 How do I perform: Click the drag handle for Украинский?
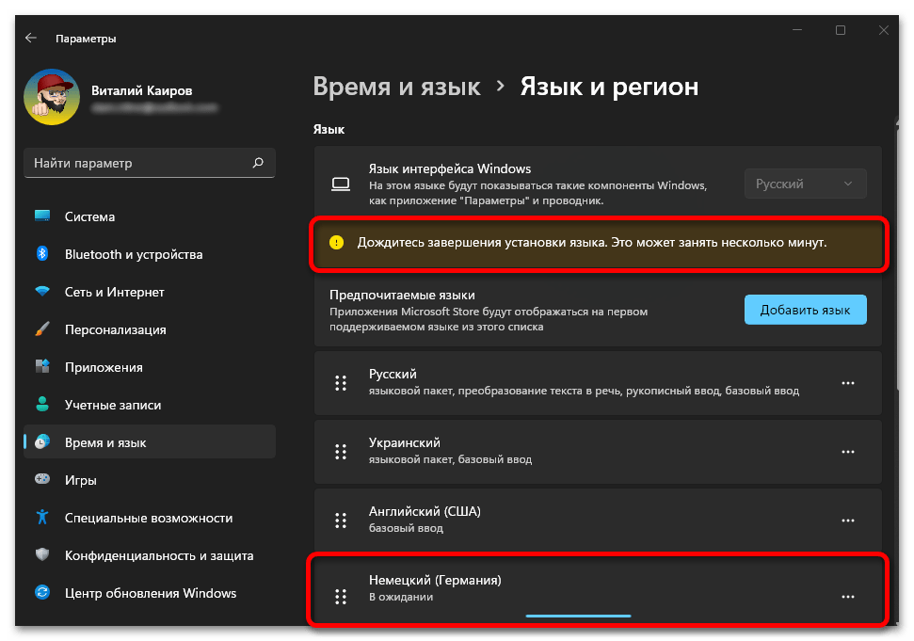341,452
